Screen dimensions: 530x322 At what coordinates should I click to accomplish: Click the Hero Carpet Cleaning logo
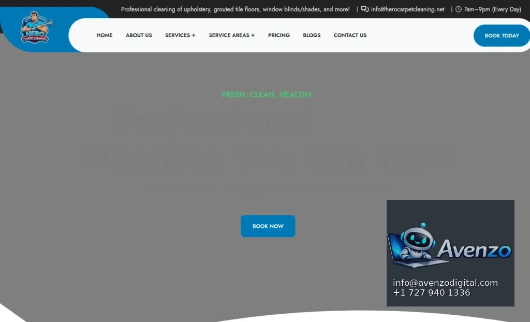coord(36,28)
